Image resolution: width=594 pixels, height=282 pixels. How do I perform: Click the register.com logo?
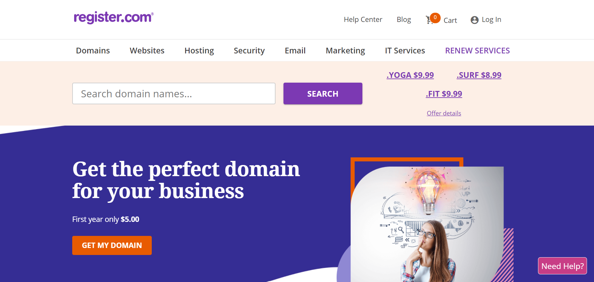[x=114, y=17]
